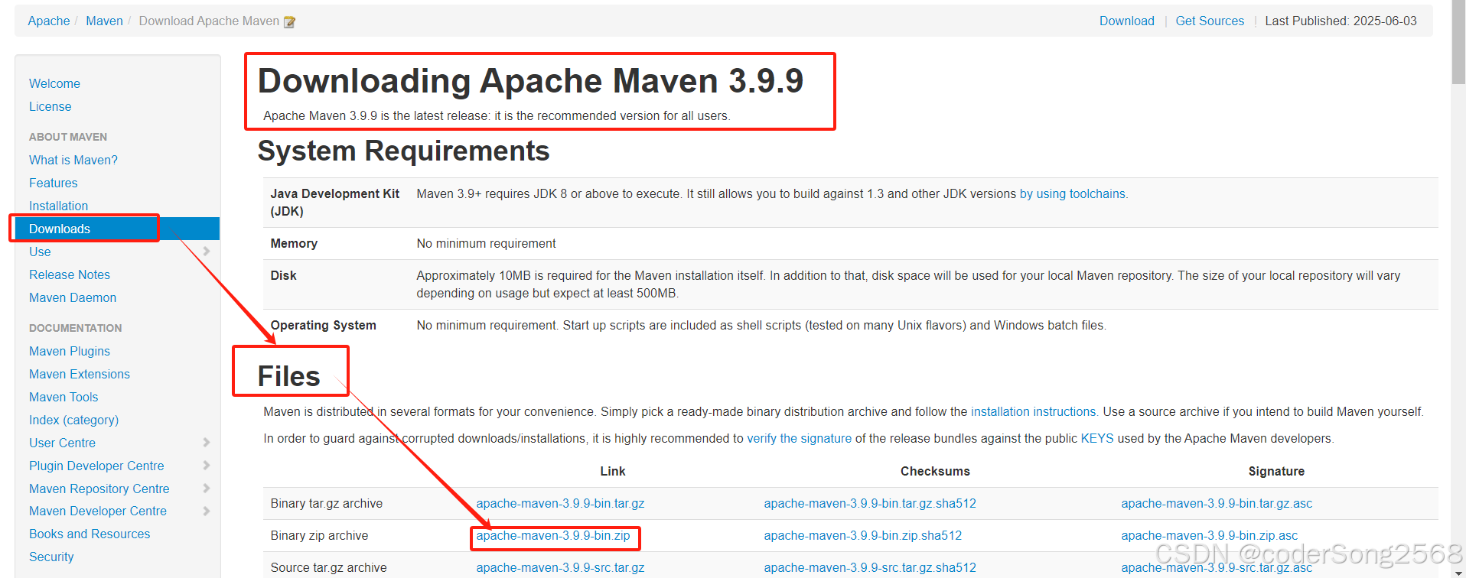Open apache-maven-3.9.9-bin.zip.sha512 checksum
1466x578 pixels.
pyautogui.click(x=862, y=536)
